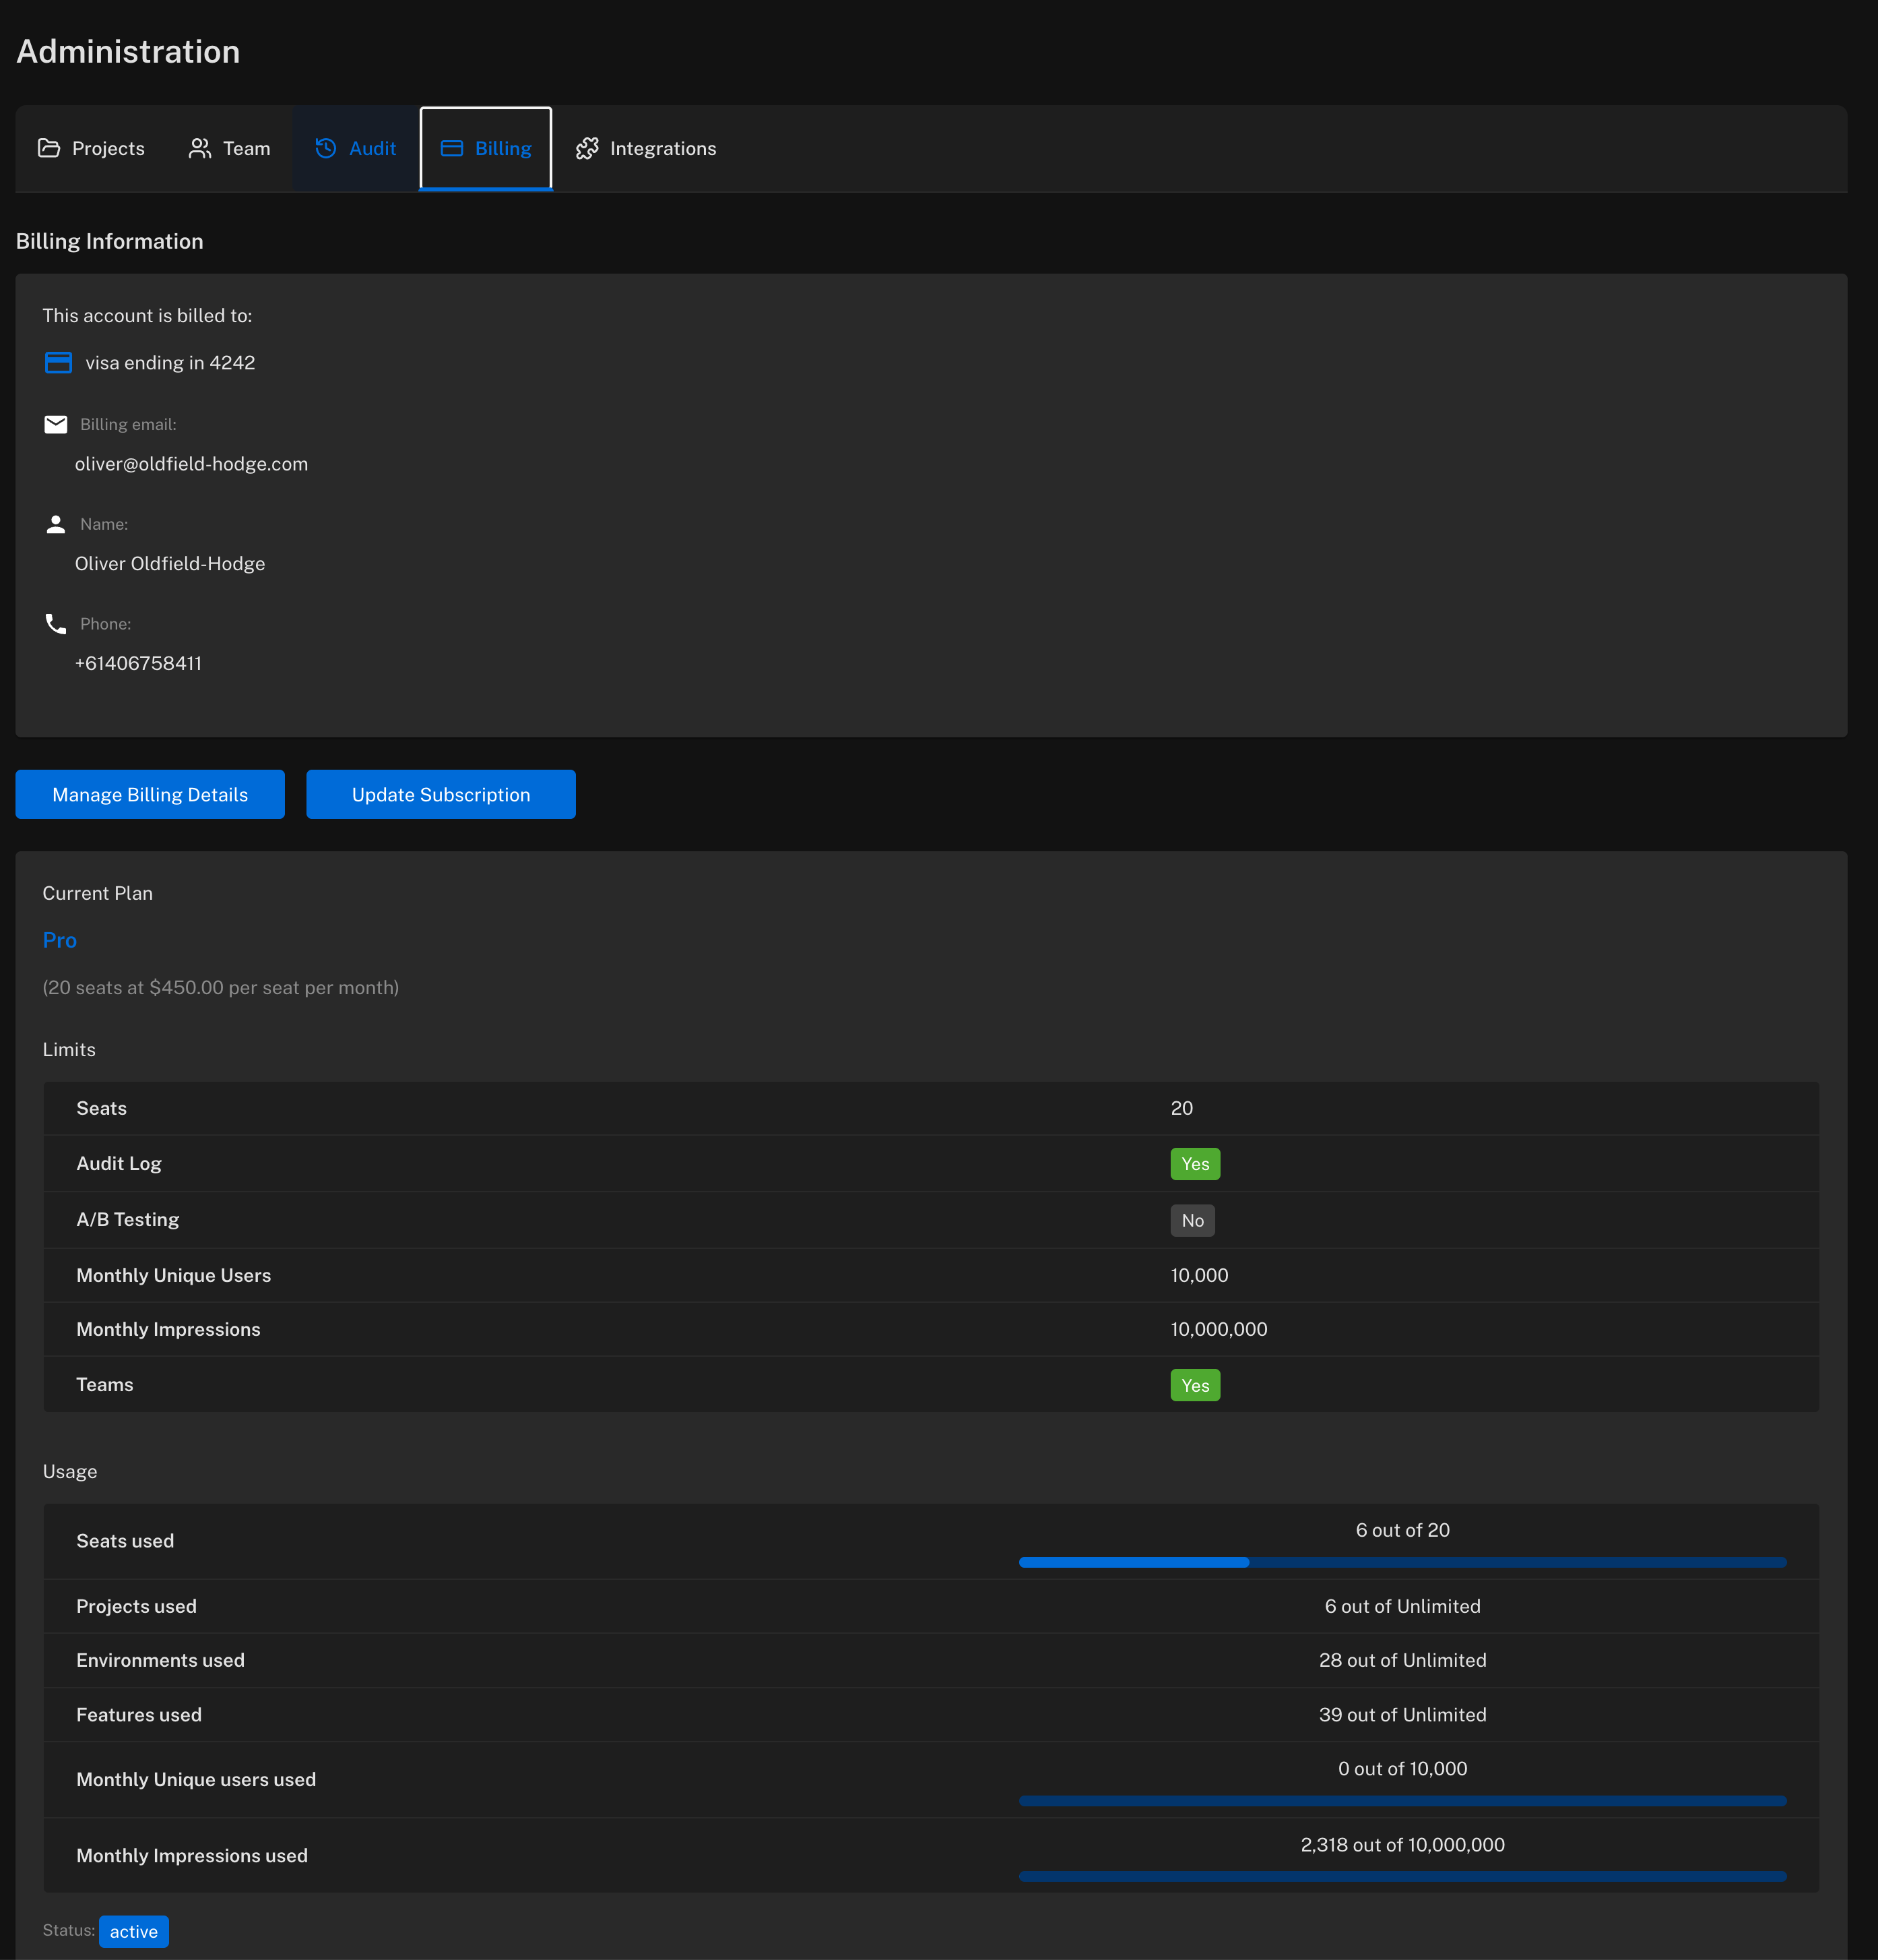
Task: Click the active status badge
Action: coord(134,1931)
